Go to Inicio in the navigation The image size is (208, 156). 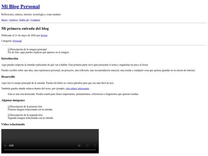coord(4,20)
